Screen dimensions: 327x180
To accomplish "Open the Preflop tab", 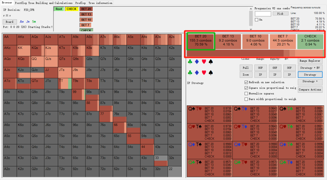I will [81, 3].
